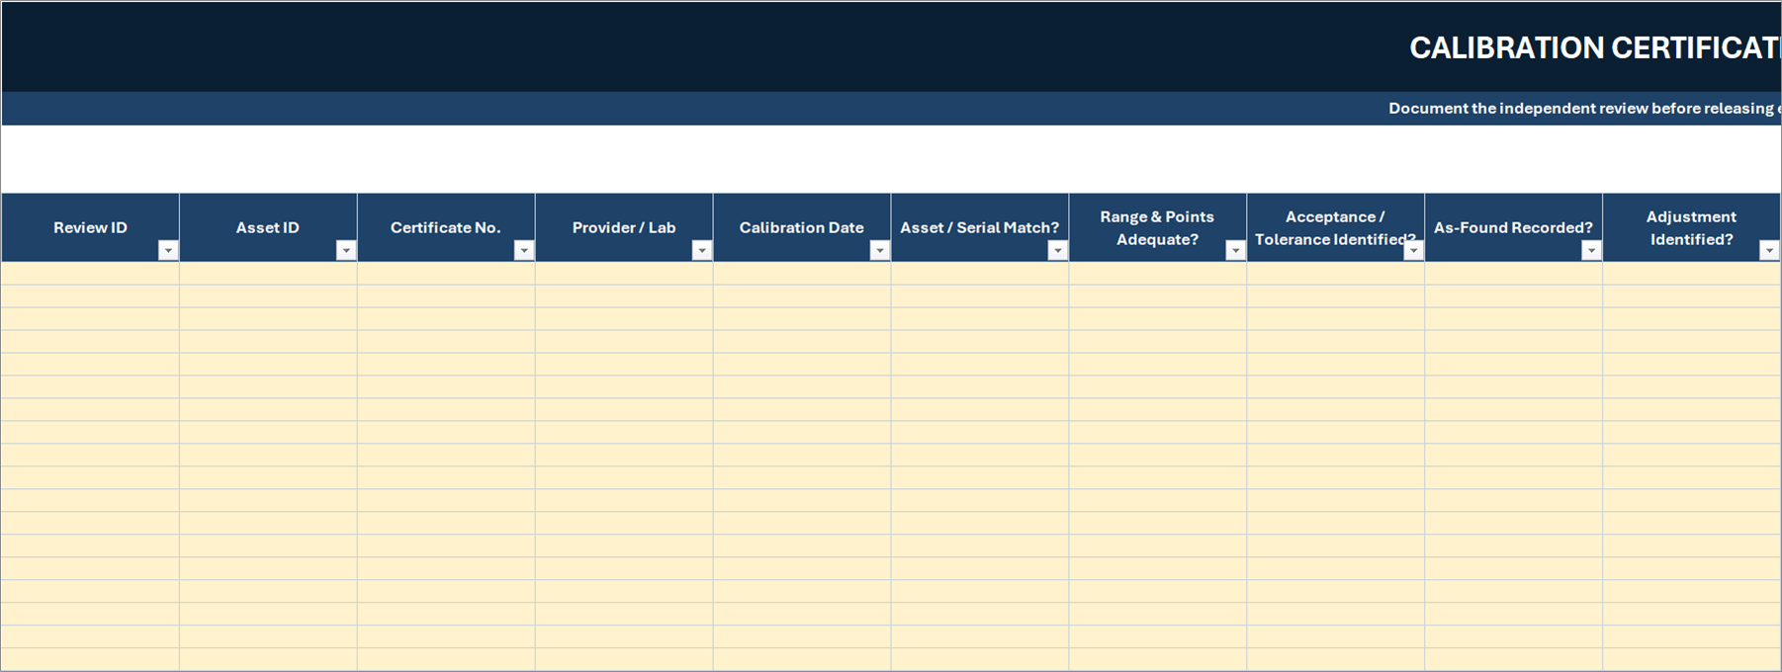The height and width of the screenshot is (672, 1782).
Task: Select first empty cell under Asset / Serial Match?
Action: [980, 274]
